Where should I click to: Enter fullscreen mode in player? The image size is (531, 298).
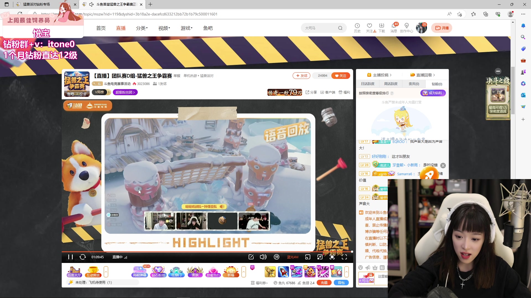pyautogui.click(x=344, y=257)
